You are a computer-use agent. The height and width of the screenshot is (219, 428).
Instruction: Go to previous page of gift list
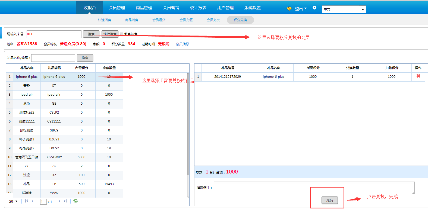(x=33, y=201)
